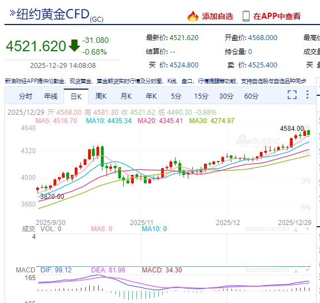The image size is (320, 303).
Task: Click the MACD panel up-arrow icon
Action: pos(296,271)
